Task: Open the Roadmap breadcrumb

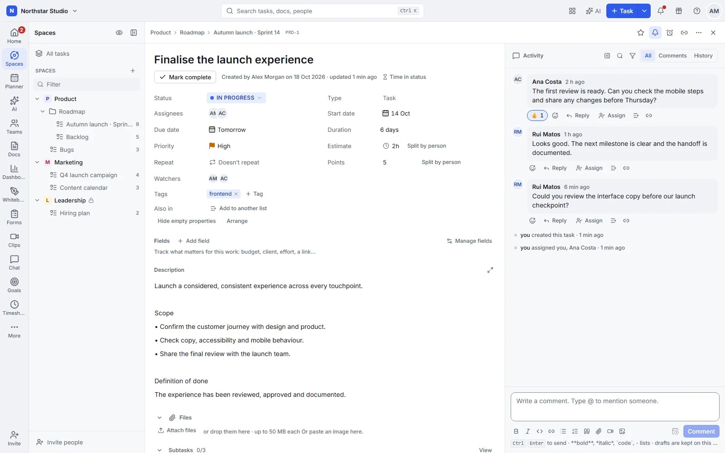Action: click(192, 33)
